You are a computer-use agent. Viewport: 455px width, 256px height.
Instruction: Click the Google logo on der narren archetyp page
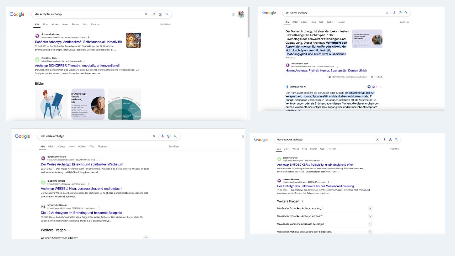(x=269, y=12)
